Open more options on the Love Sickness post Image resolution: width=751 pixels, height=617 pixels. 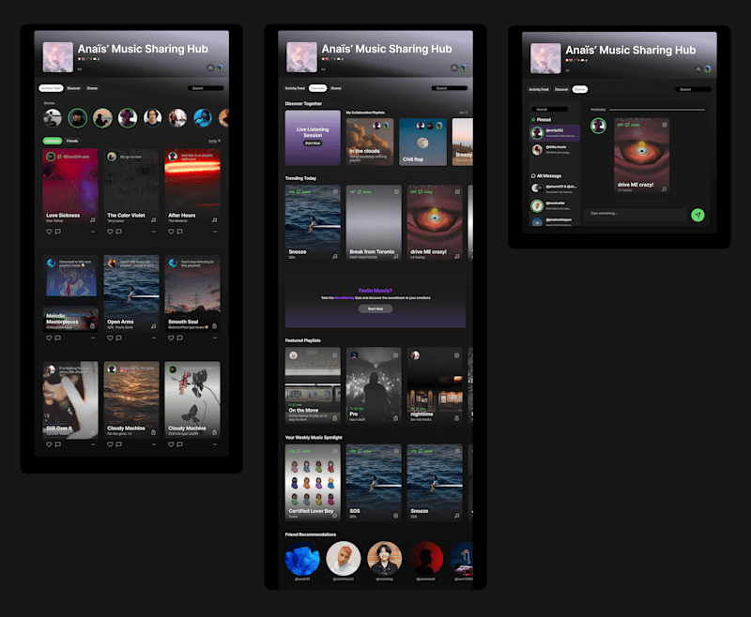point(93,232)
